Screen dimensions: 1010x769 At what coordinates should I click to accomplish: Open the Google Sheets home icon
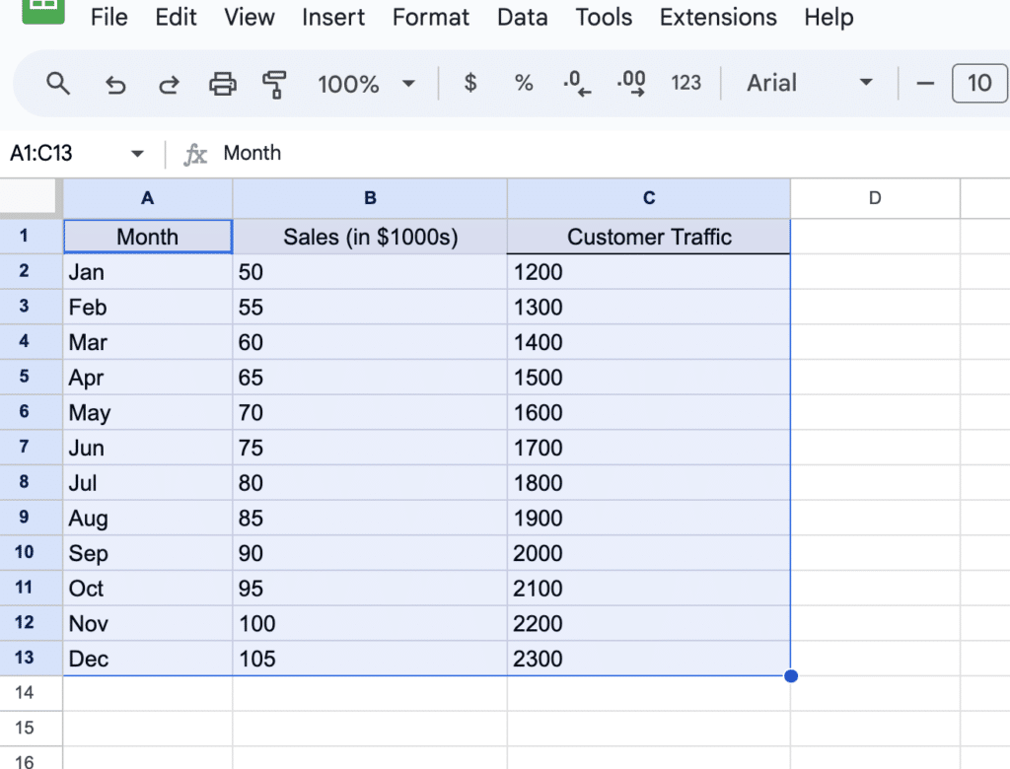click(43, 10)
